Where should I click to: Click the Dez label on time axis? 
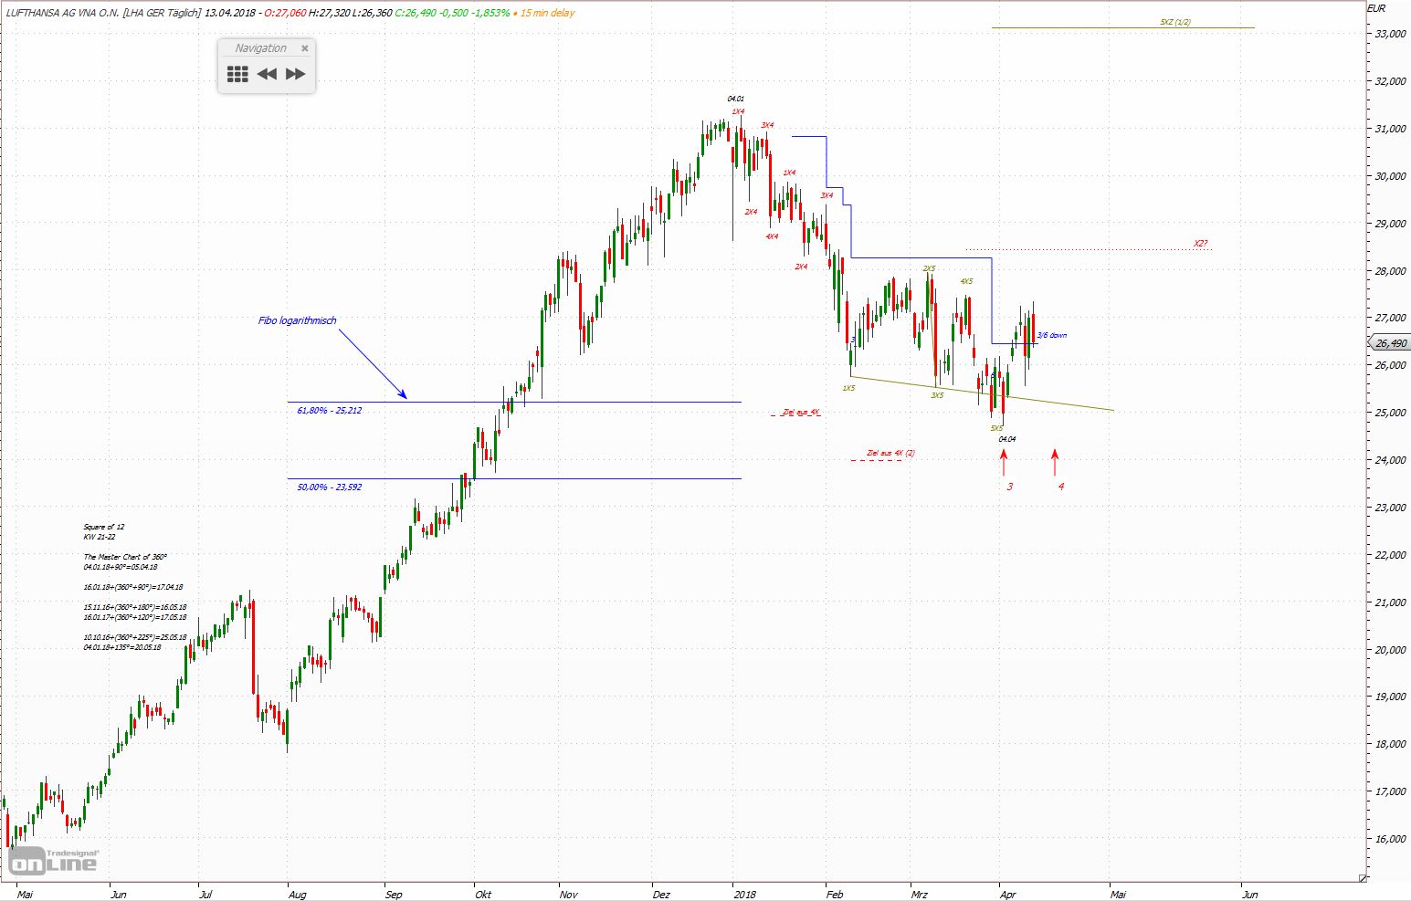(663, 894)
